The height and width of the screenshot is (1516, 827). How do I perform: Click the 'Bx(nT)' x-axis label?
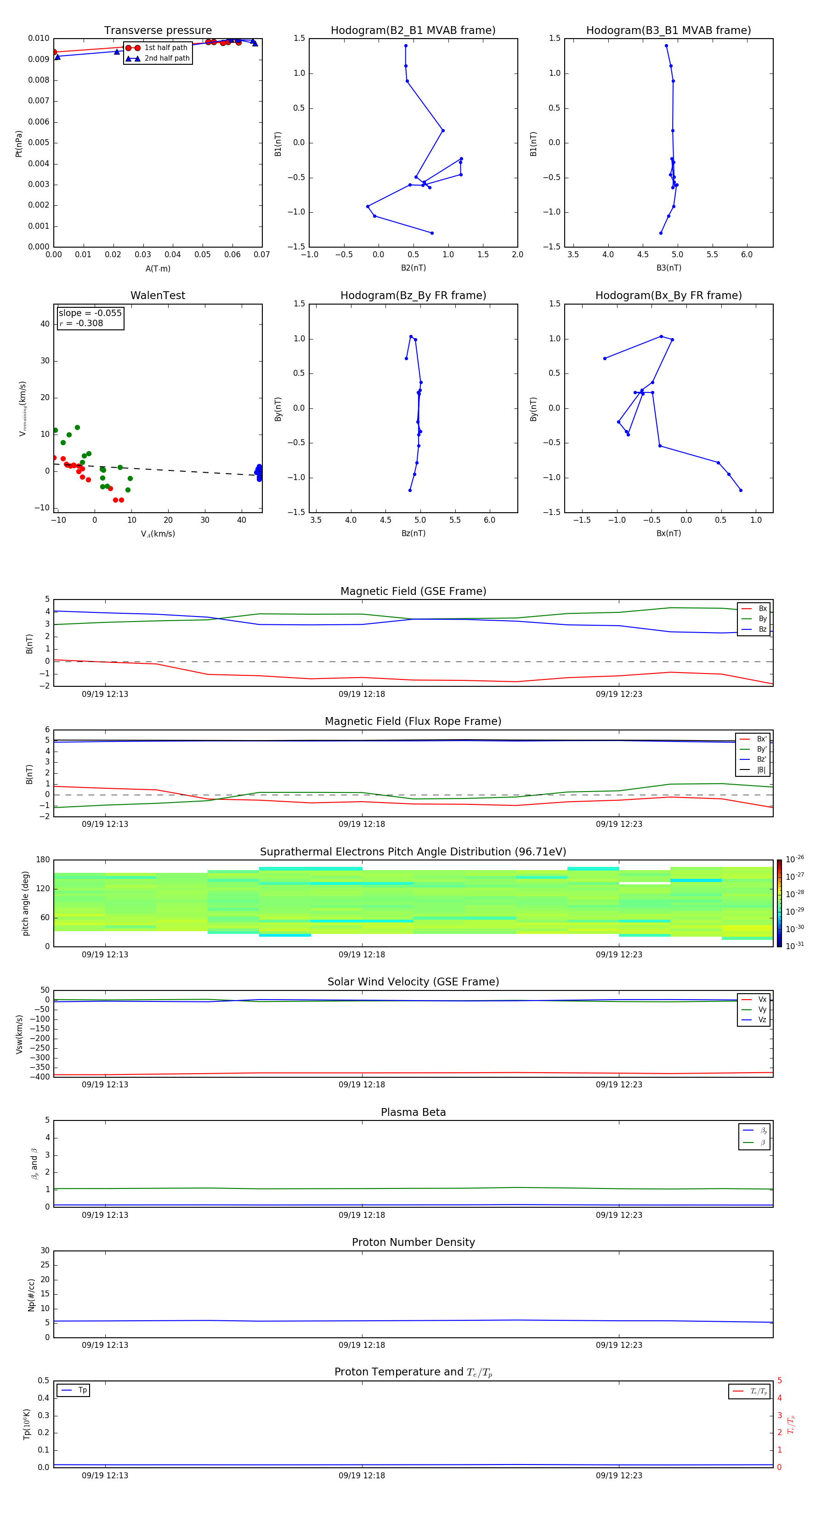pos(668,533)
